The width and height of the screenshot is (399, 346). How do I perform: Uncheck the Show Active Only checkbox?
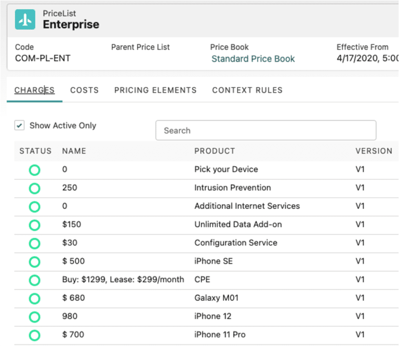click(19, 125)
